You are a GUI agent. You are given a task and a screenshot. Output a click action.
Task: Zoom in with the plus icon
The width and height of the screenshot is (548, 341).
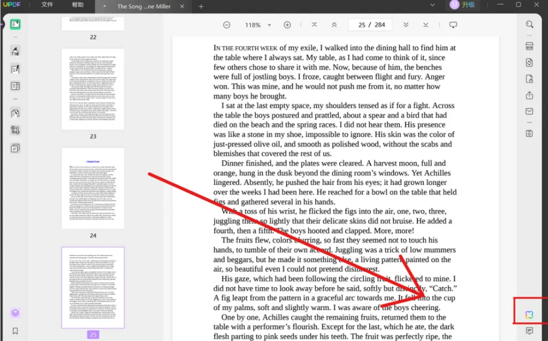pos(287,25)
